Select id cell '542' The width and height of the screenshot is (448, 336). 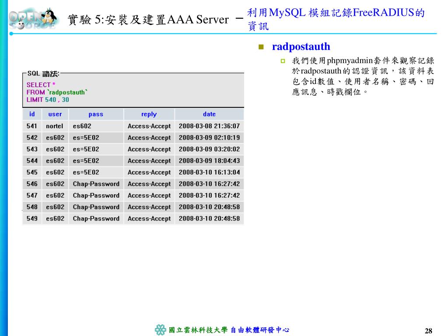(x=32, y=138)
